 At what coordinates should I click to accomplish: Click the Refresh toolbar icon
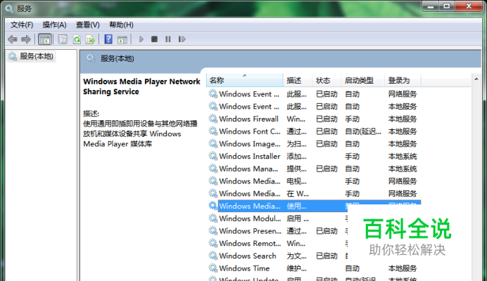point(77,39)
